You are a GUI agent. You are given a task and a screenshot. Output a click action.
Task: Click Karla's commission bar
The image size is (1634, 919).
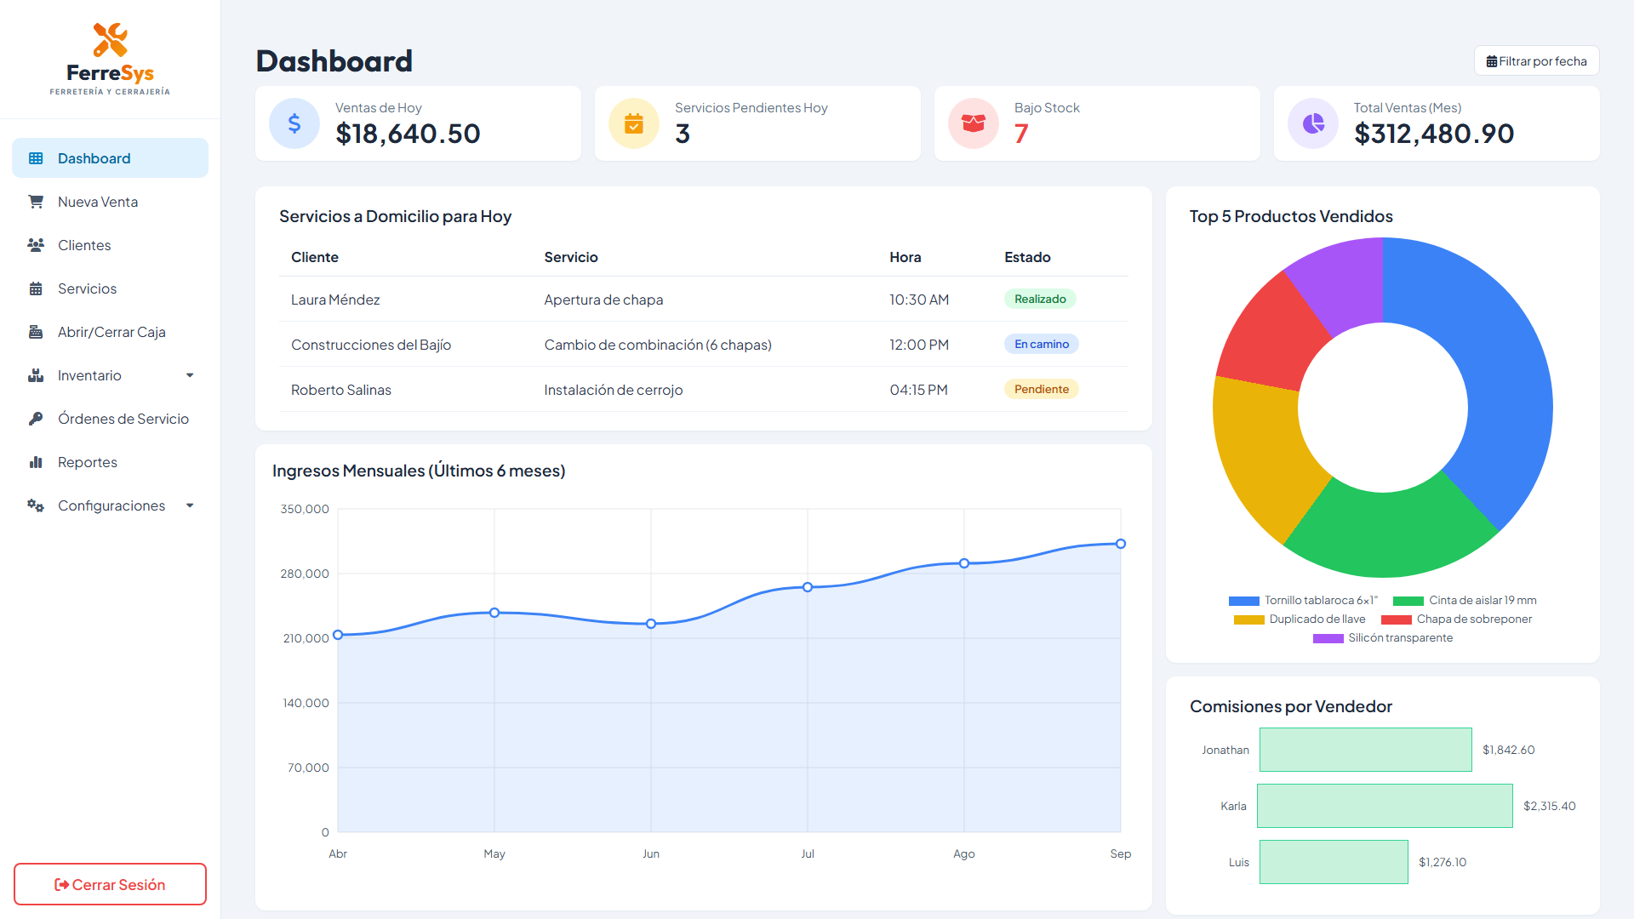coord(1385,806)
